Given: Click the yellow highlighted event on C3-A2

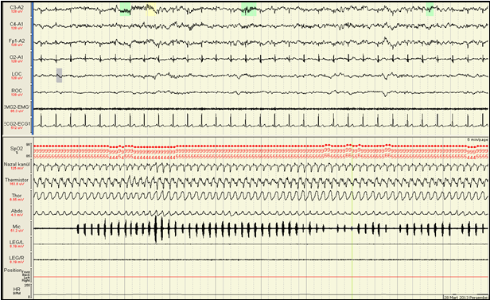Looking at the screenshot, I should tap(151, 9).
